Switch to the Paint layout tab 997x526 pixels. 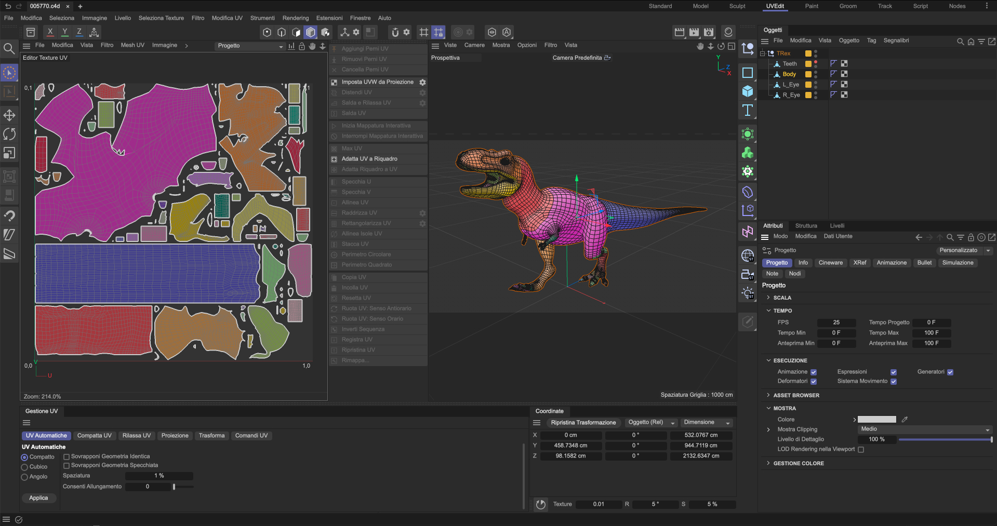(x=812, y=6)
